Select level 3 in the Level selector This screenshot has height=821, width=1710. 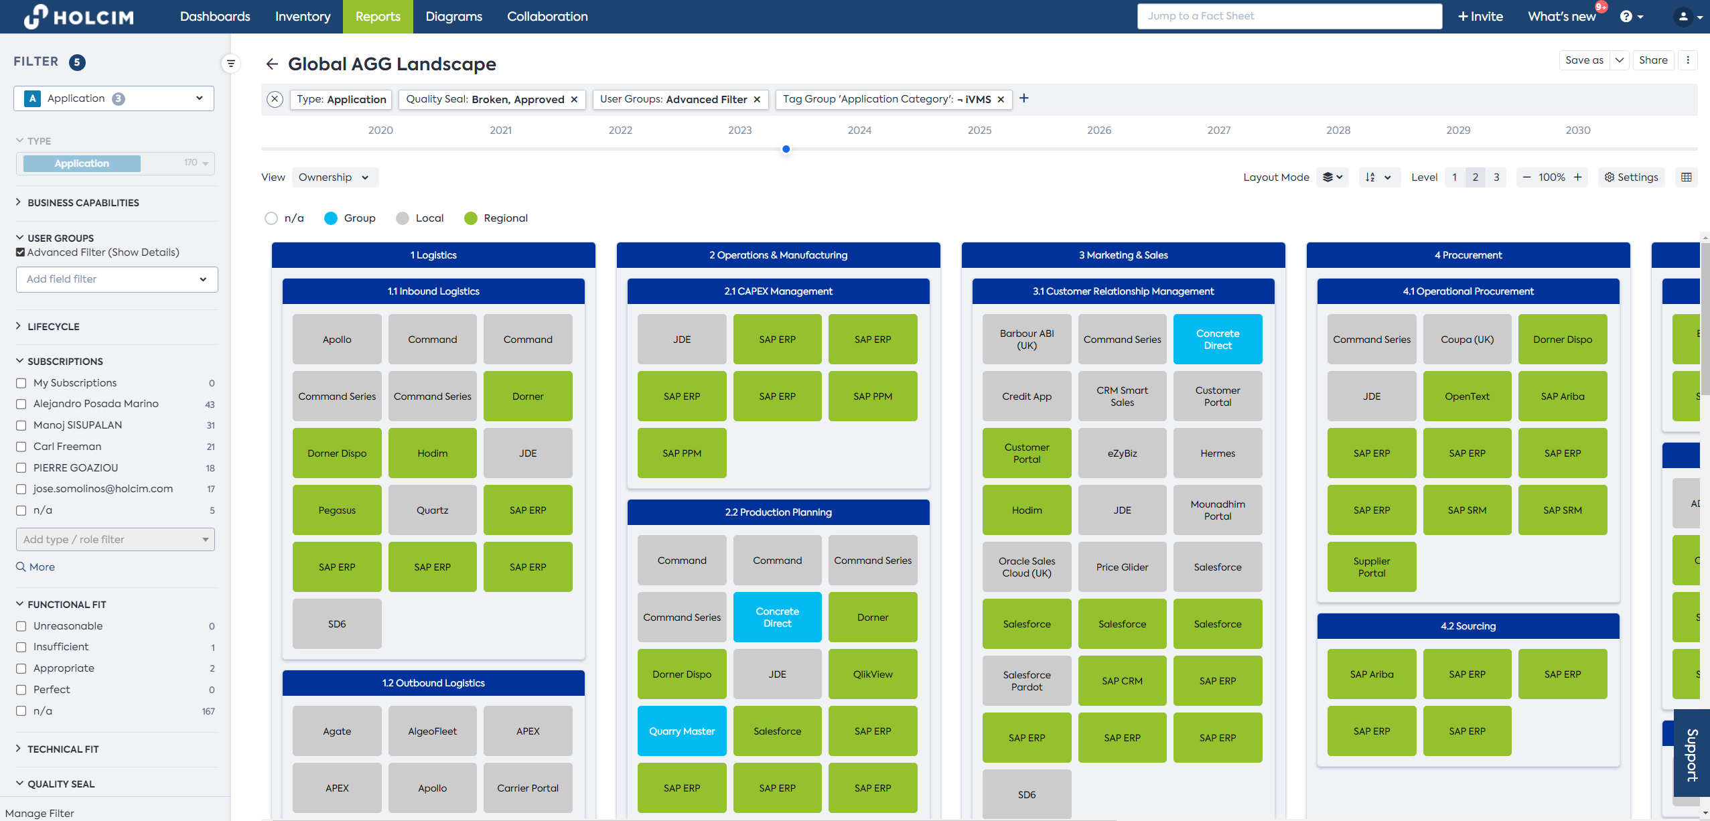[1496, 177]
